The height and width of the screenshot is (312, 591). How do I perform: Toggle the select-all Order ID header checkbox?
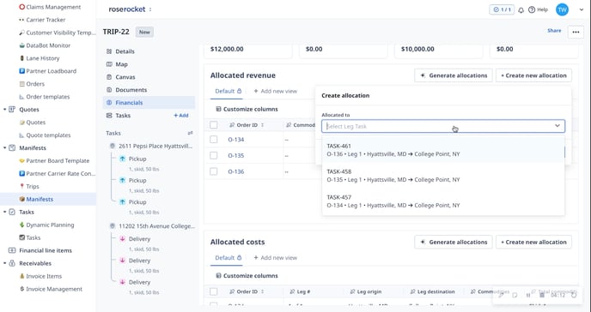click(214, 125)
